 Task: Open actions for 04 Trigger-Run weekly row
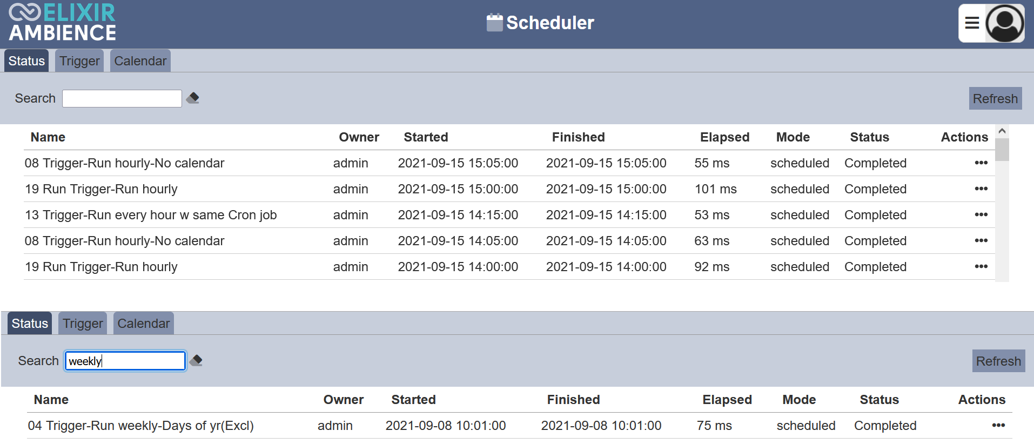click(998, 425)
